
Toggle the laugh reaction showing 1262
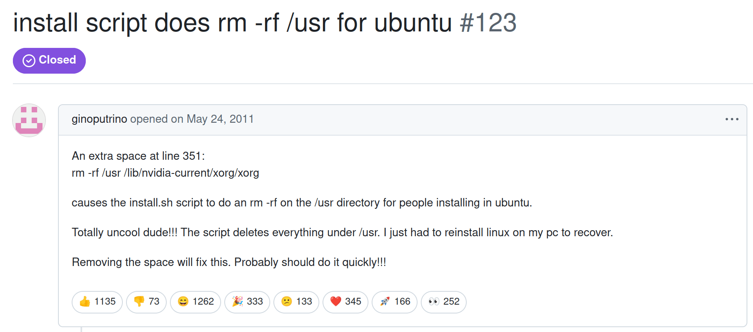coord(195,302)
